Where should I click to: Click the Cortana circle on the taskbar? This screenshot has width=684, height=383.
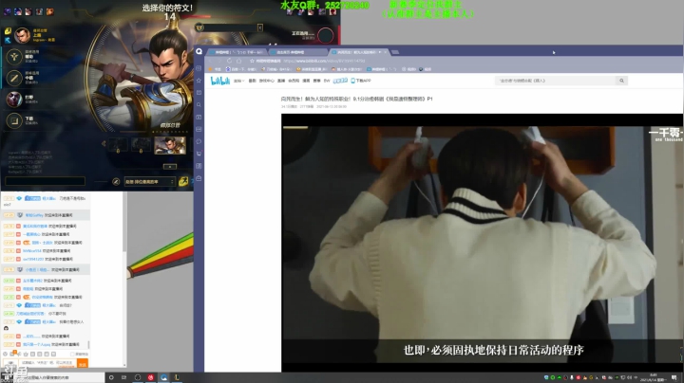coord(111,377)
